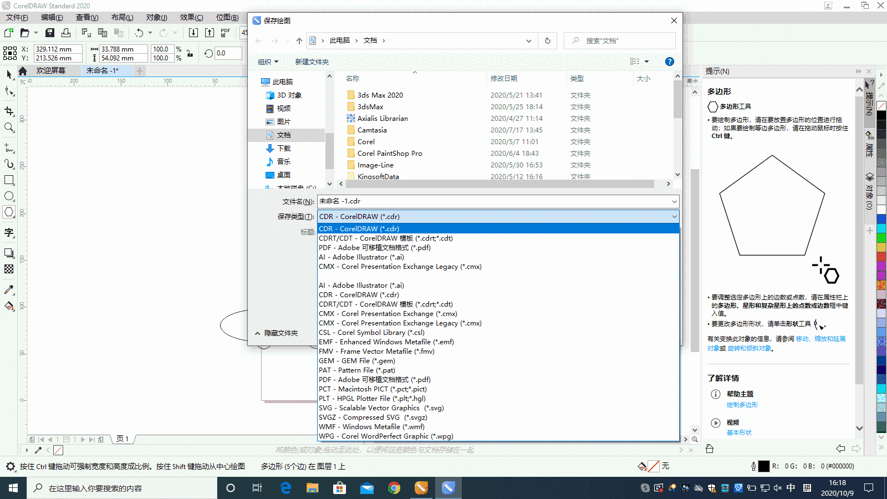Open the 文件 menu
Viewport: 887px width, 499px height.
coord(17,17)
